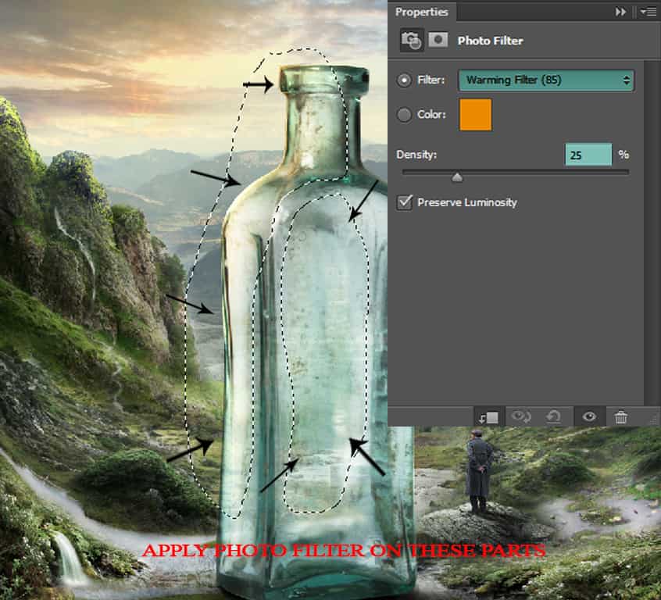Delete adjustment layer with trash icon
Viewport: 661px width, 600px height.
coord(621,417)
